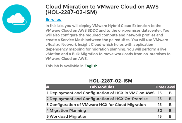Click the Cloud Migration lab title
The height and width of the screenshot is (123, 182).
[x=102, y=10]
